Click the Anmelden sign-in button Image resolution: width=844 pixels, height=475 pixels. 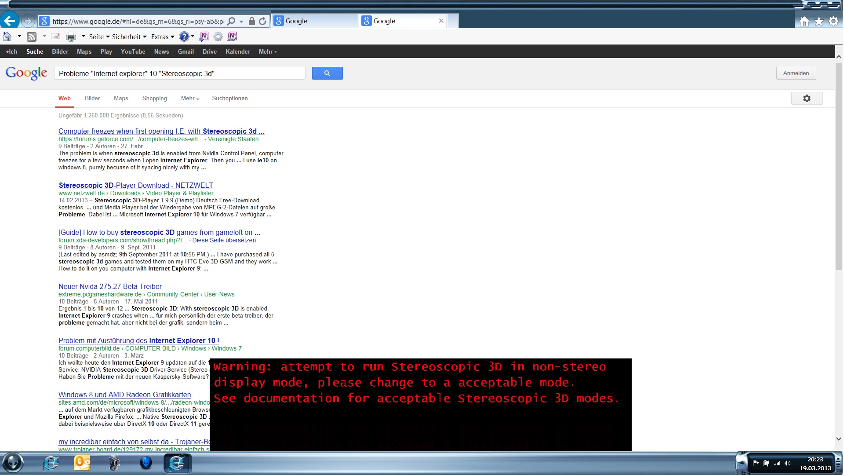coord(796,73)
